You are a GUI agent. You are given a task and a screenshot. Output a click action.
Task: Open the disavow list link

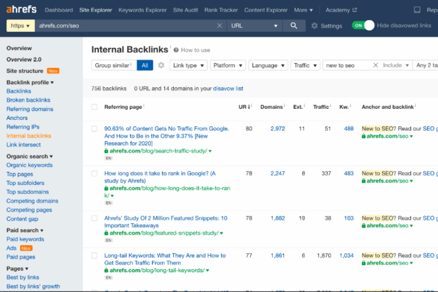(228, 88)
